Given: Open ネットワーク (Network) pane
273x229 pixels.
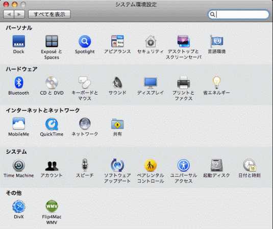Looking at the screenshot, I should click(85, 124).
